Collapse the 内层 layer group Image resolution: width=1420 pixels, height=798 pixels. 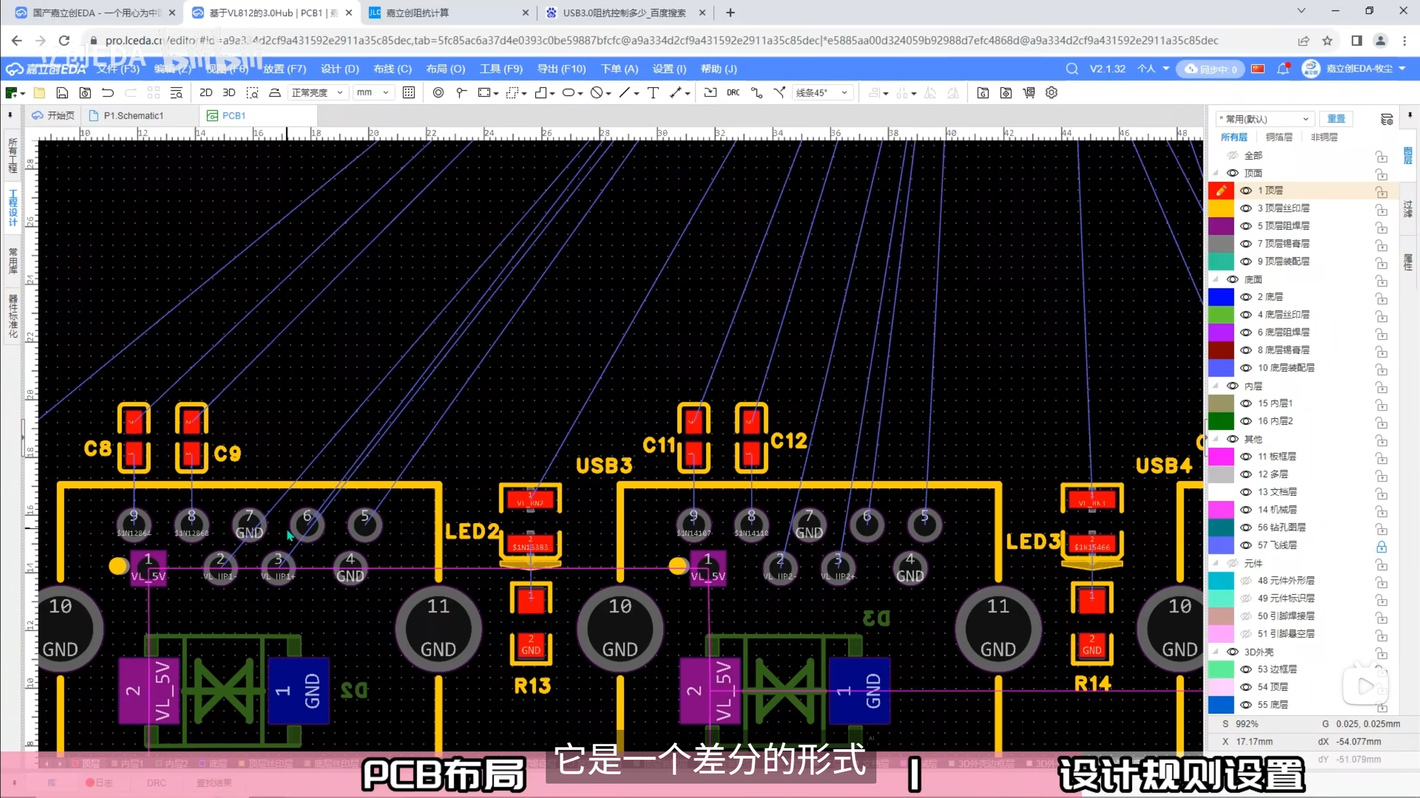click(1215, 386)
